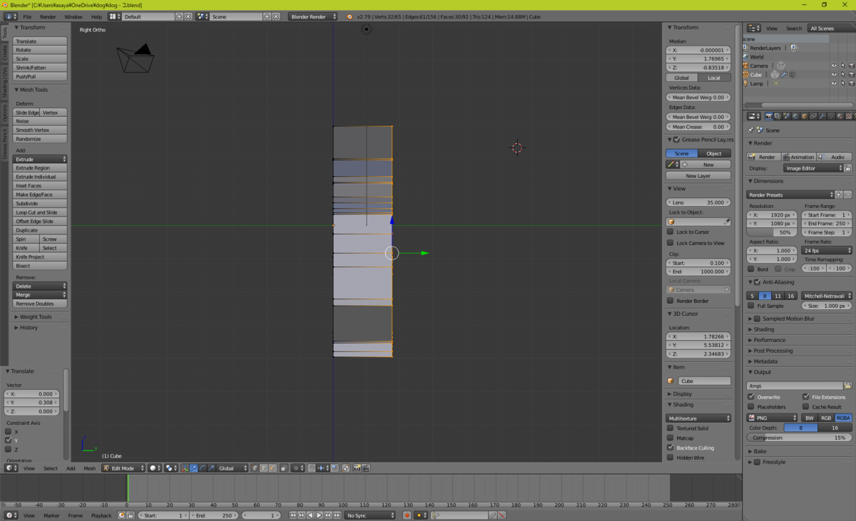Image resolution: width=856 pixels, height=521 pixels.
Task: Expand the Weight Tools panel
Action: [x=36, y=317]
